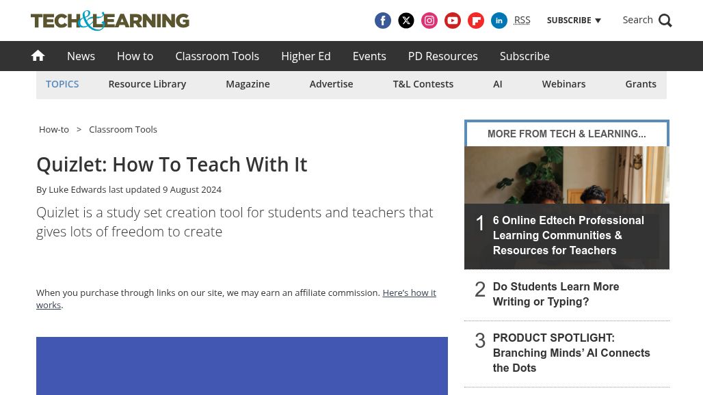Open the 6 Online Edtech Professional Learning Communities article
The width and height of the screenshot is (703, 395).
click(568, 236)
